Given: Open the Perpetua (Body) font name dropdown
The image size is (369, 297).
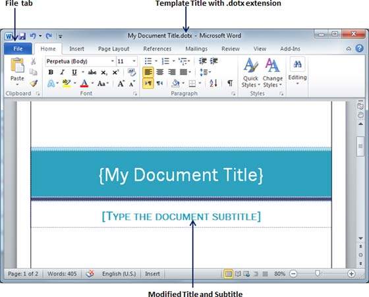Looking at the screenshot, I should tap(113, 61).
